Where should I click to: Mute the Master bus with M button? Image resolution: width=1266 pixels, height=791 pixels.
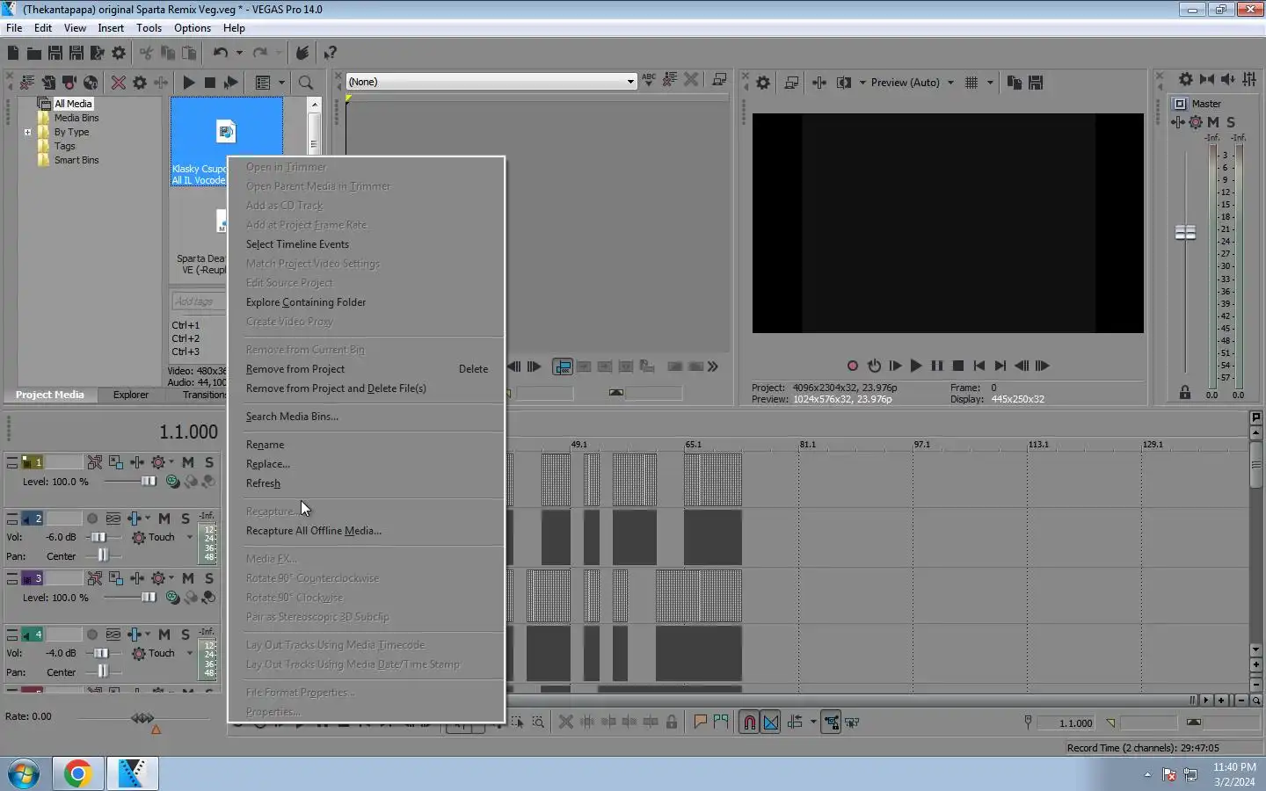coord(1213,122)
